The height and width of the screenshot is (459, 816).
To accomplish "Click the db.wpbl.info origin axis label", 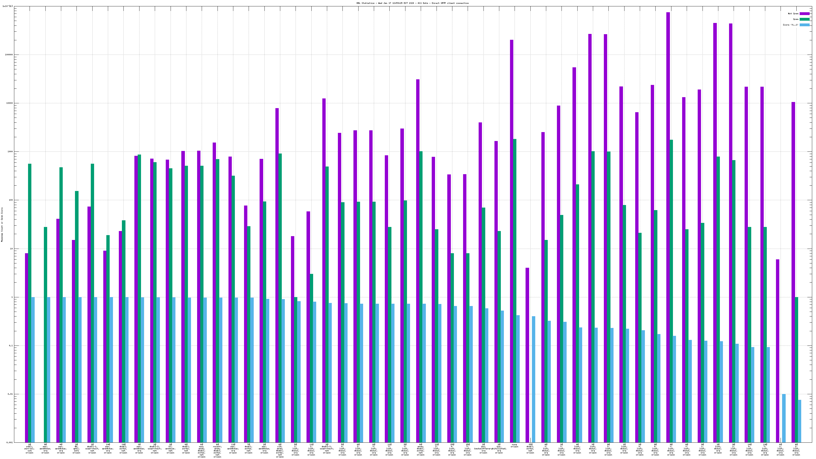I will tap(76, 449).
